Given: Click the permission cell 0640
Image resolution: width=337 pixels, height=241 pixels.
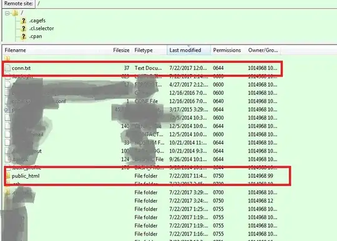Looking at the screenshot, I should click(218, 102).
